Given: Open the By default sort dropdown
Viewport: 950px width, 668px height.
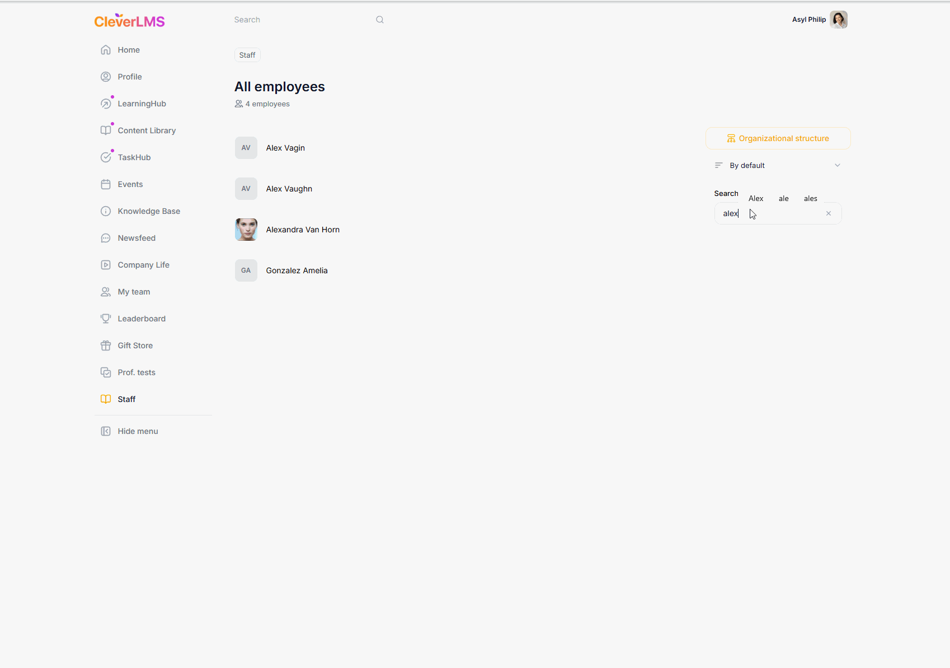Looking at the screenshot, I should click(x=778, y=165).
